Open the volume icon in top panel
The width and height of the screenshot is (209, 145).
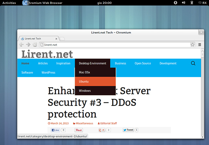[183, 3]
